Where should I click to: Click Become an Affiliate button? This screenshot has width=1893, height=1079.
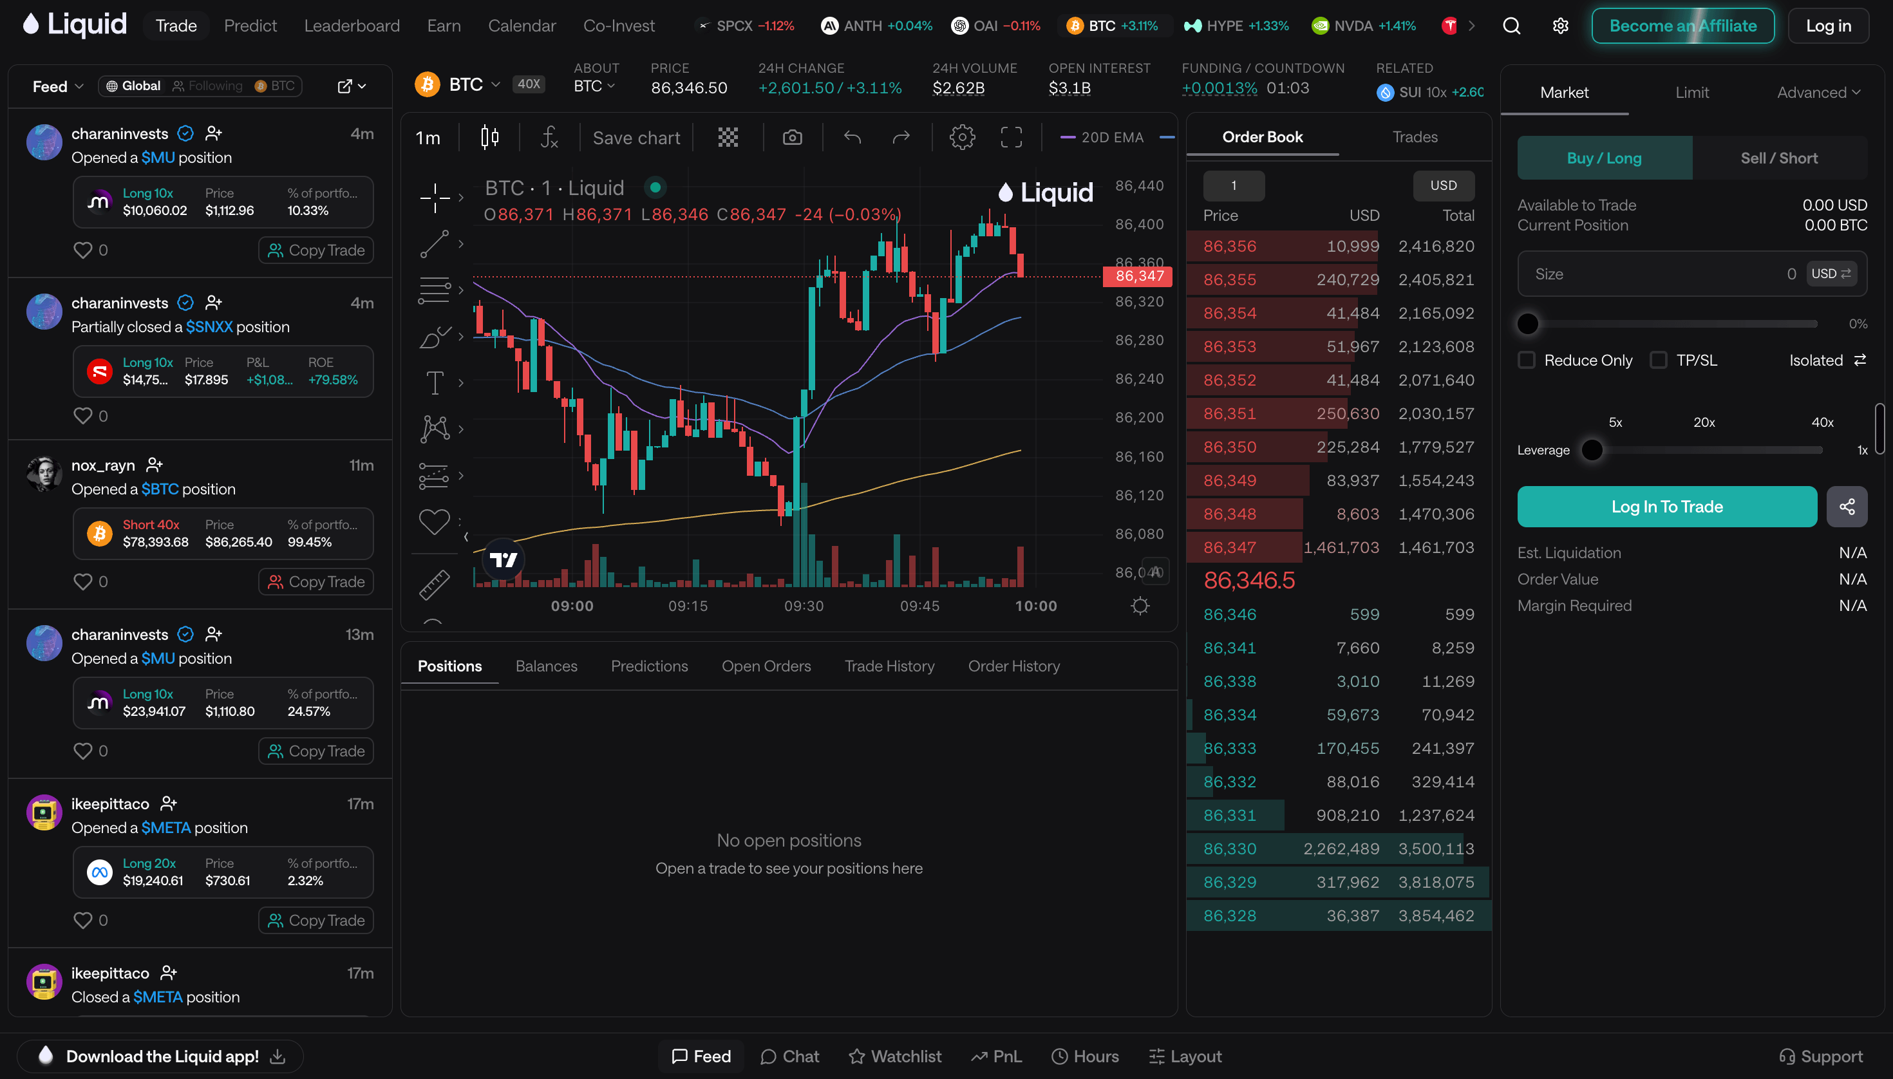click(1682, 26)
